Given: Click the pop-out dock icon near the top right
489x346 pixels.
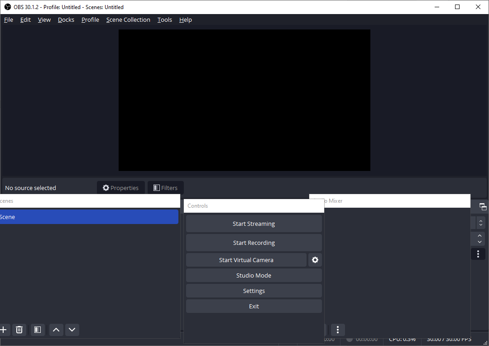Looking at the screenshot, I should point(484,206).
